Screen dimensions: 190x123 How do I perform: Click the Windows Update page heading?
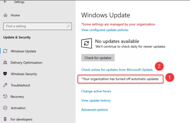(x=106, y=15)
